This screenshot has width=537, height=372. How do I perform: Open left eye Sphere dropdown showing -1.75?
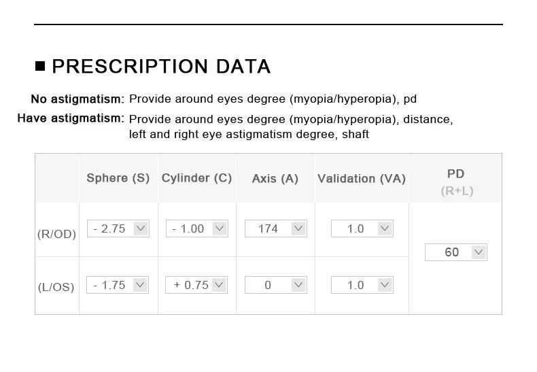point(118,285)
